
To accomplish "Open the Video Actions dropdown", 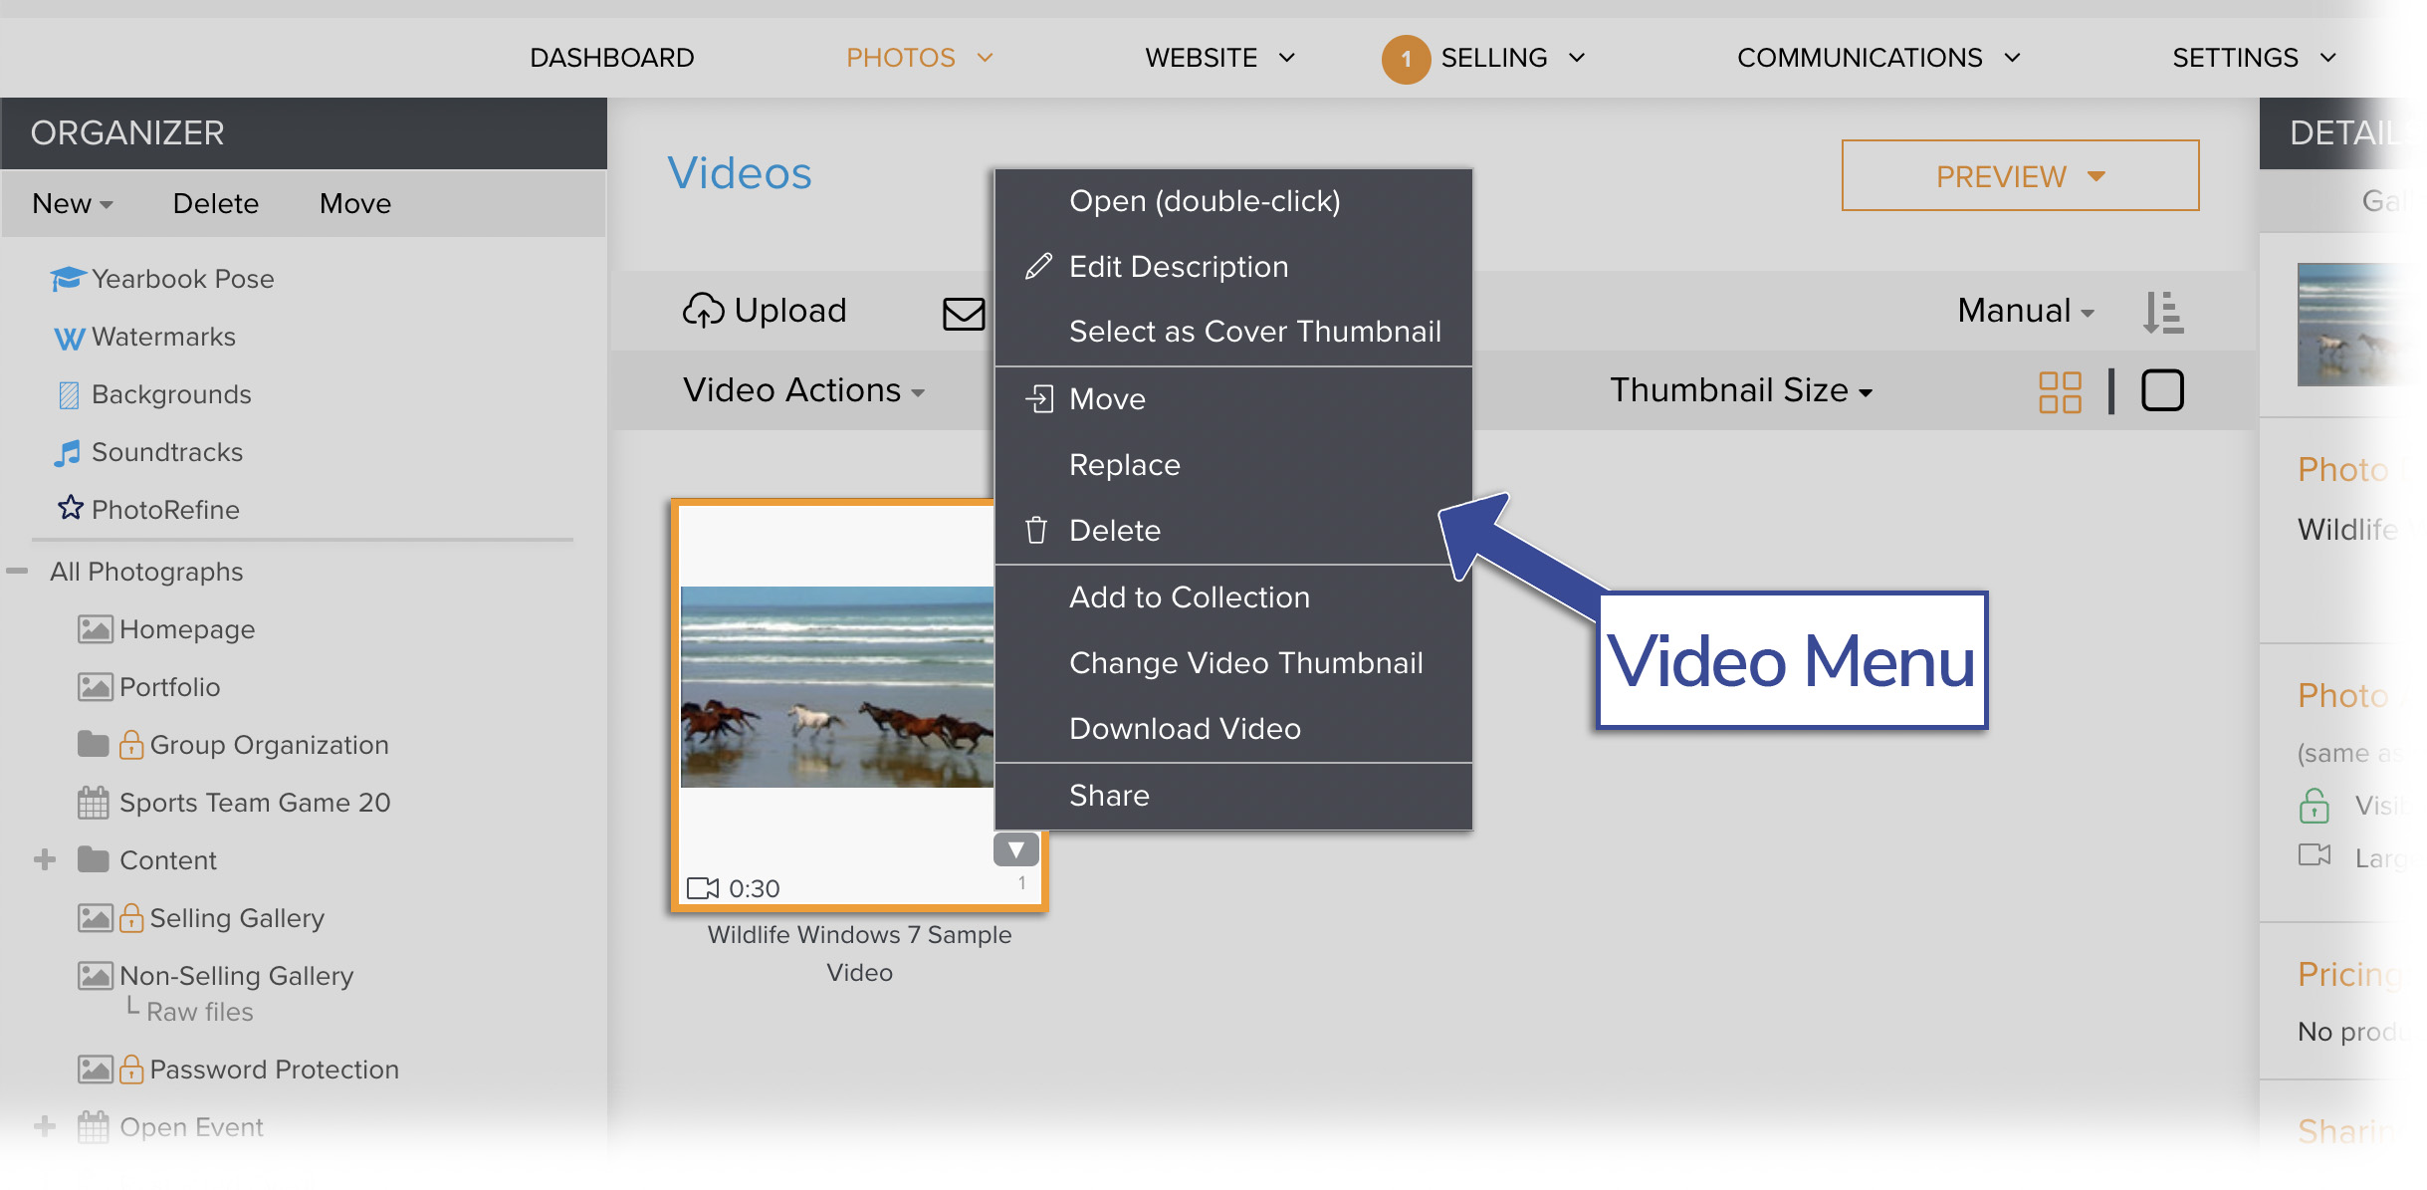I will 804,390.
